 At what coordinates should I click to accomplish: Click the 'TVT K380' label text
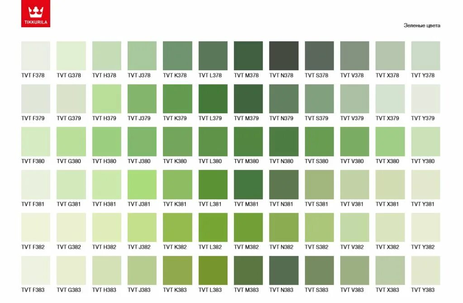tap(175, 161)
